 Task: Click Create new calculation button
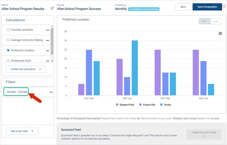tap(26, 69)
